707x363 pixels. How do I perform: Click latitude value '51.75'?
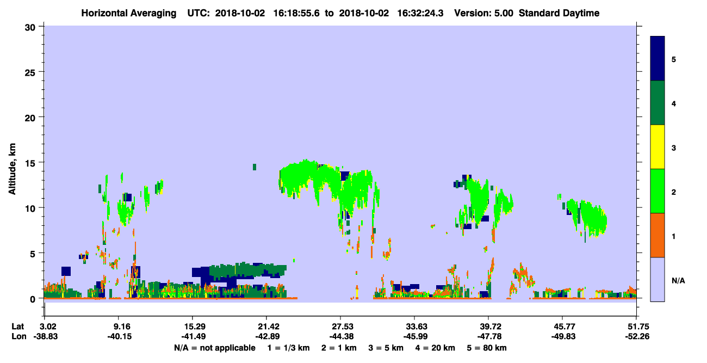[636, 327]
